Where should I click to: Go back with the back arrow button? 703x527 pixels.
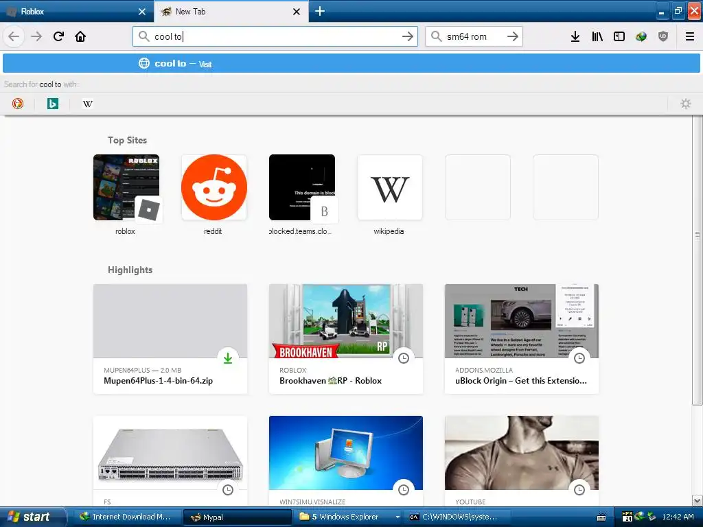click(14, 36)
